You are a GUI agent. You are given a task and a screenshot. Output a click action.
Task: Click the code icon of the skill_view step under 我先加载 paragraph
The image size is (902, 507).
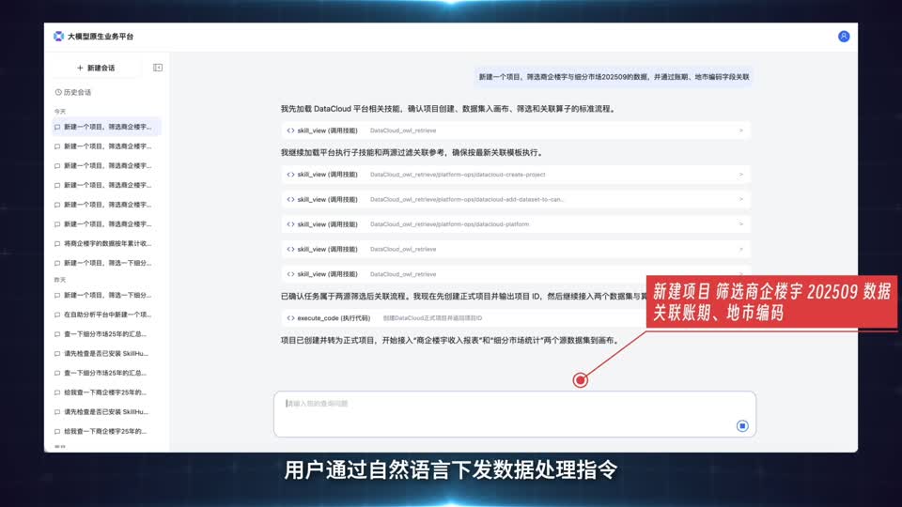pos(290,131)
